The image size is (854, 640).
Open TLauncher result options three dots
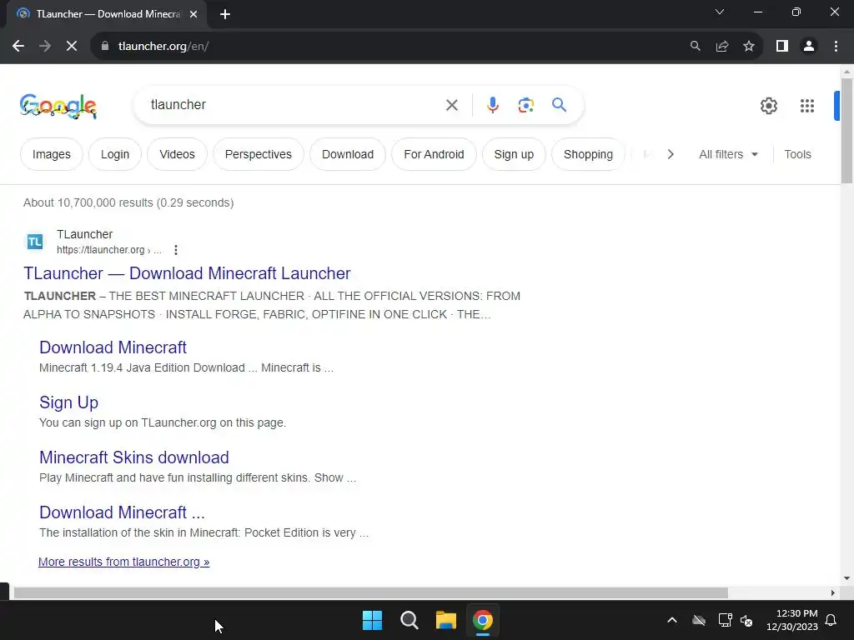(x=175, y=250)
